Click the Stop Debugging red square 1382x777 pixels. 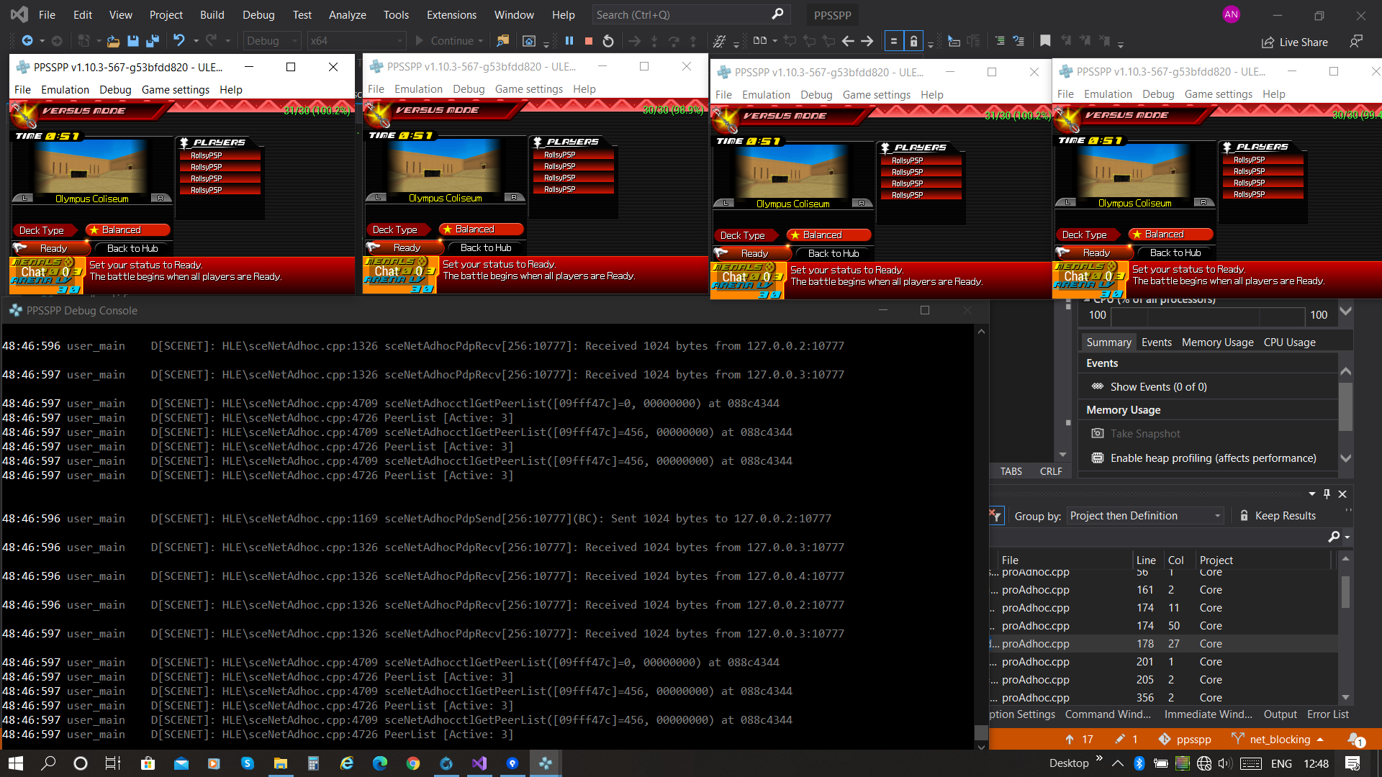[x=589, y=41]
